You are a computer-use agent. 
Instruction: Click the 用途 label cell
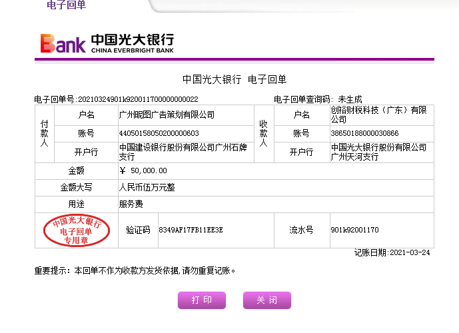pyautogui.click(x=77, y=204)
